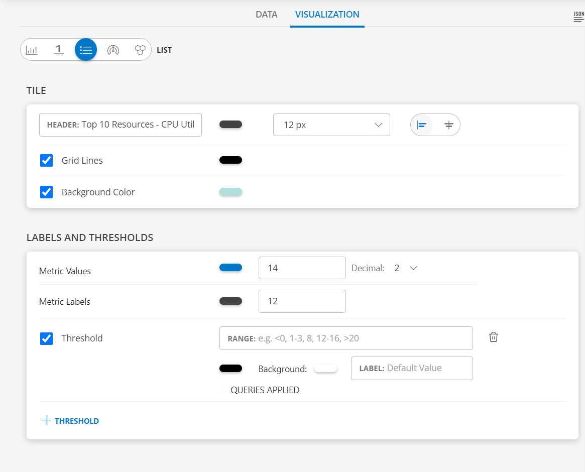Select the list visualization type
The height and width of the screenshot is (472, 585).
[85, 50]
